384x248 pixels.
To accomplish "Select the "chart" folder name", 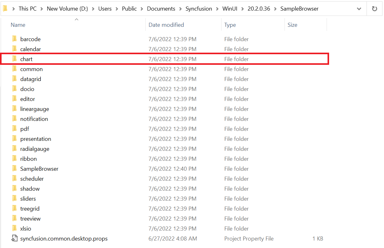I will [27, 59].
